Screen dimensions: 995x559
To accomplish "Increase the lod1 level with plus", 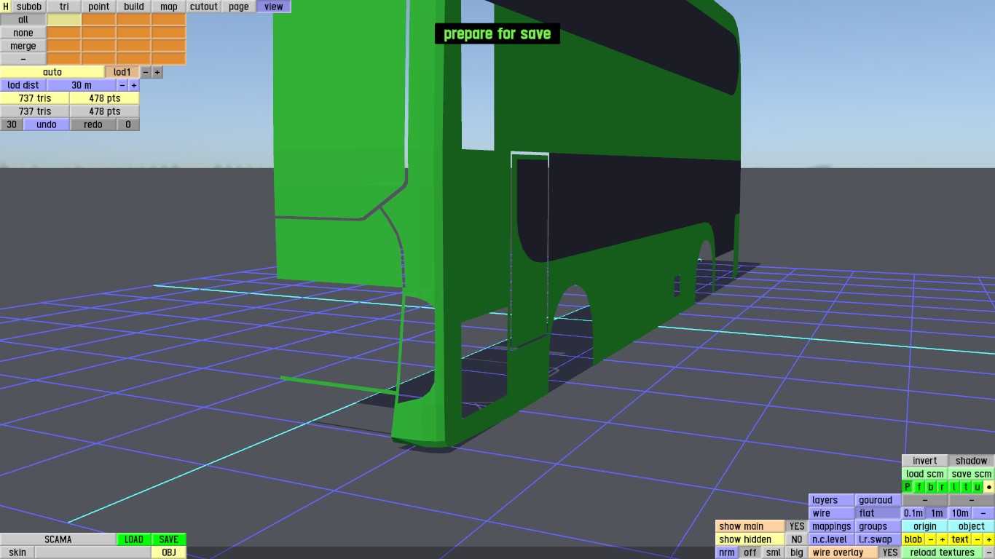I will [x=157, y=72].
